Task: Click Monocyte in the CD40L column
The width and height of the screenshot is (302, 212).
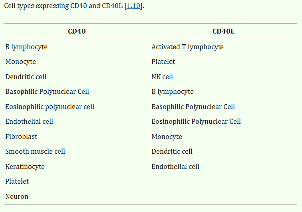Action: point(167,137)
